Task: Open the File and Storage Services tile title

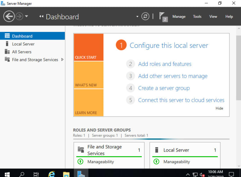Action: point(105,150)
